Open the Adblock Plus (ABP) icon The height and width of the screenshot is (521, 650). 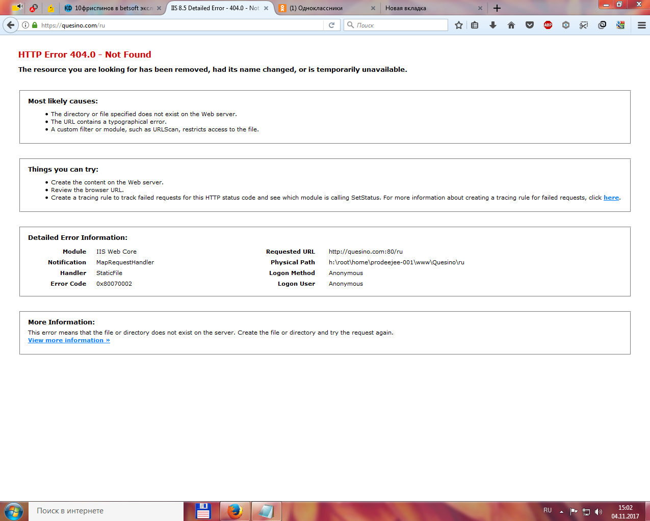pyautogui.click(x=548, y=25)
